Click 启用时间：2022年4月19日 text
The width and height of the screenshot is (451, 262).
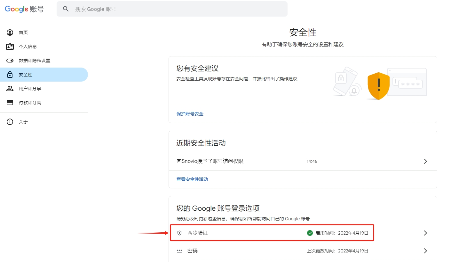click(342, 233)
